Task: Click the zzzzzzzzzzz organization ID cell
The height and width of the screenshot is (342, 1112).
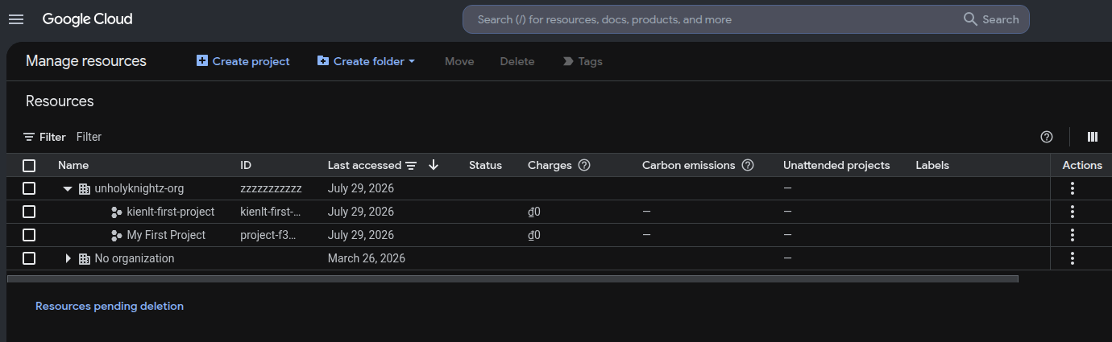Action: [271, 188]
